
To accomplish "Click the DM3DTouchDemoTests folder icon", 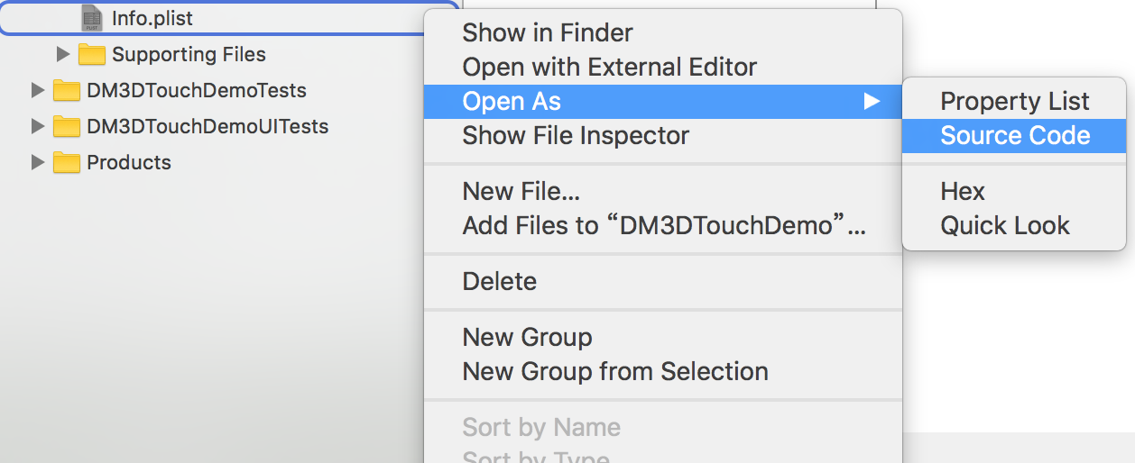I will click(x=67, y=91).
